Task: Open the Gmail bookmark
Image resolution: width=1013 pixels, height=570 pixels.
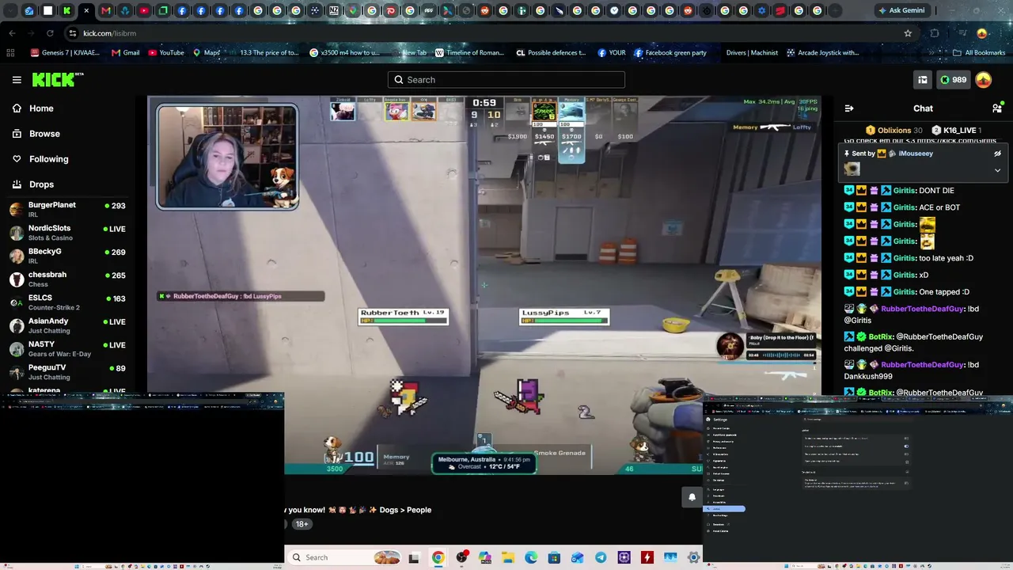Action: coord(125,53)
